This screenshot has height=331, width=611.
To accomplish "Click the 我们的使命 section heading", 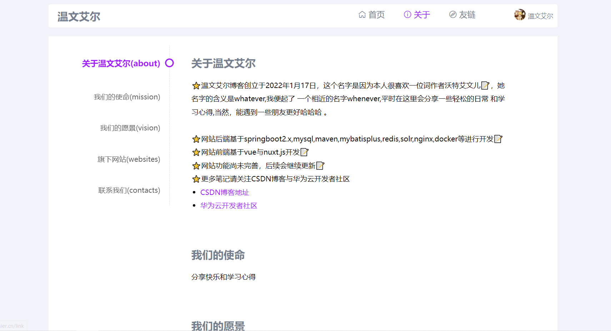I will 218,255.
